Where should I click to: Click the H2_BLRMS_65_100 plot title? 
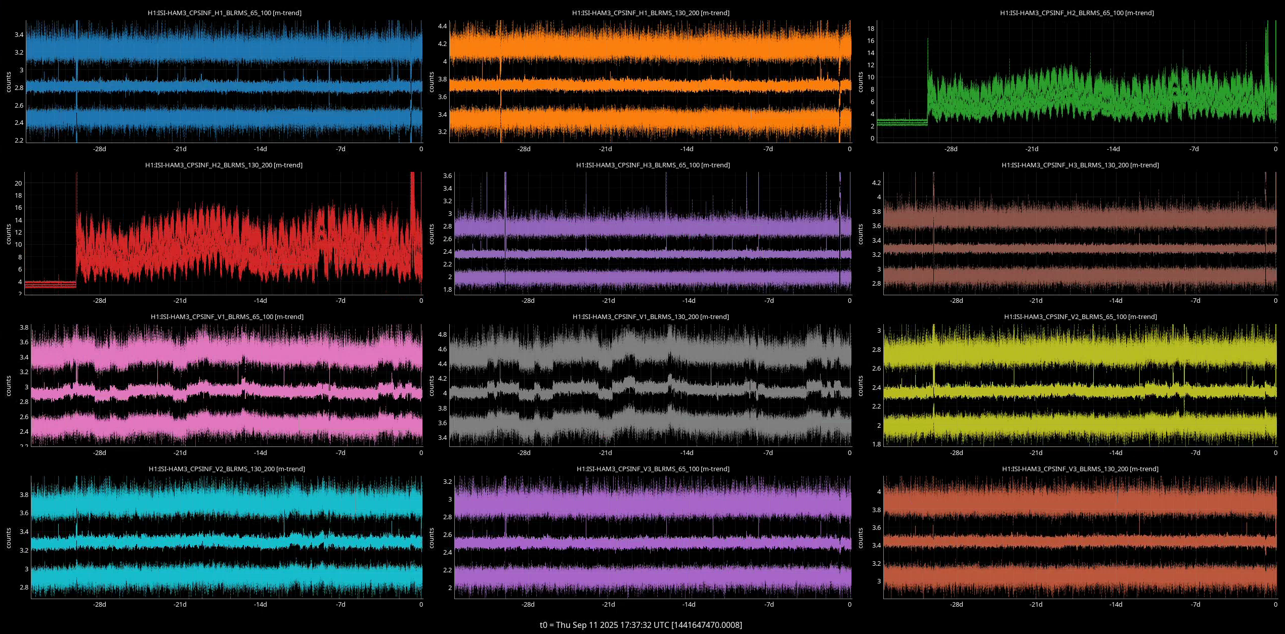pos(1077,13)
